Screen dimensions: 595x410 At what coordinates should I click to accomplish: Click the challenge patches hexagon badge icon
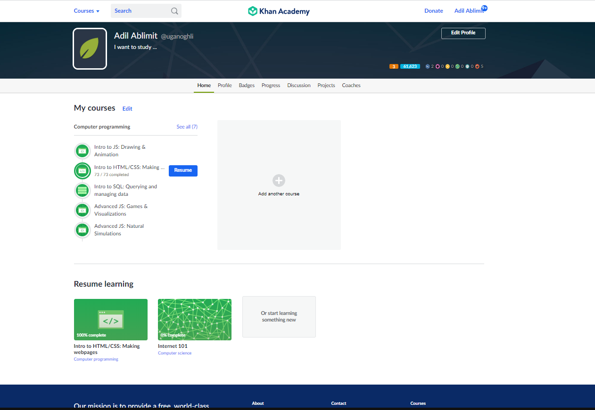428,66
